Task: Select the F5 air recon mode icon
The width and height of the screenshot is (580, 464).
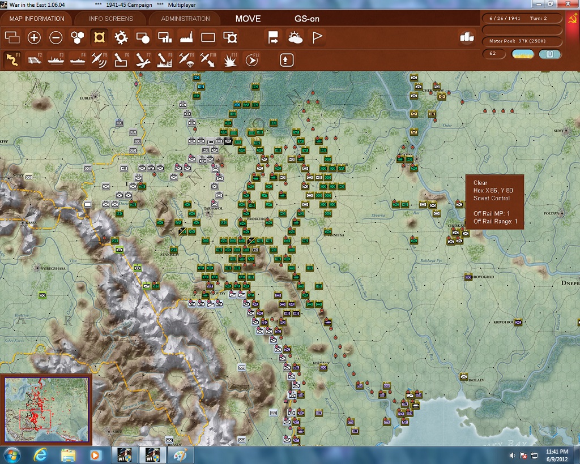Action: pos(99,60)
